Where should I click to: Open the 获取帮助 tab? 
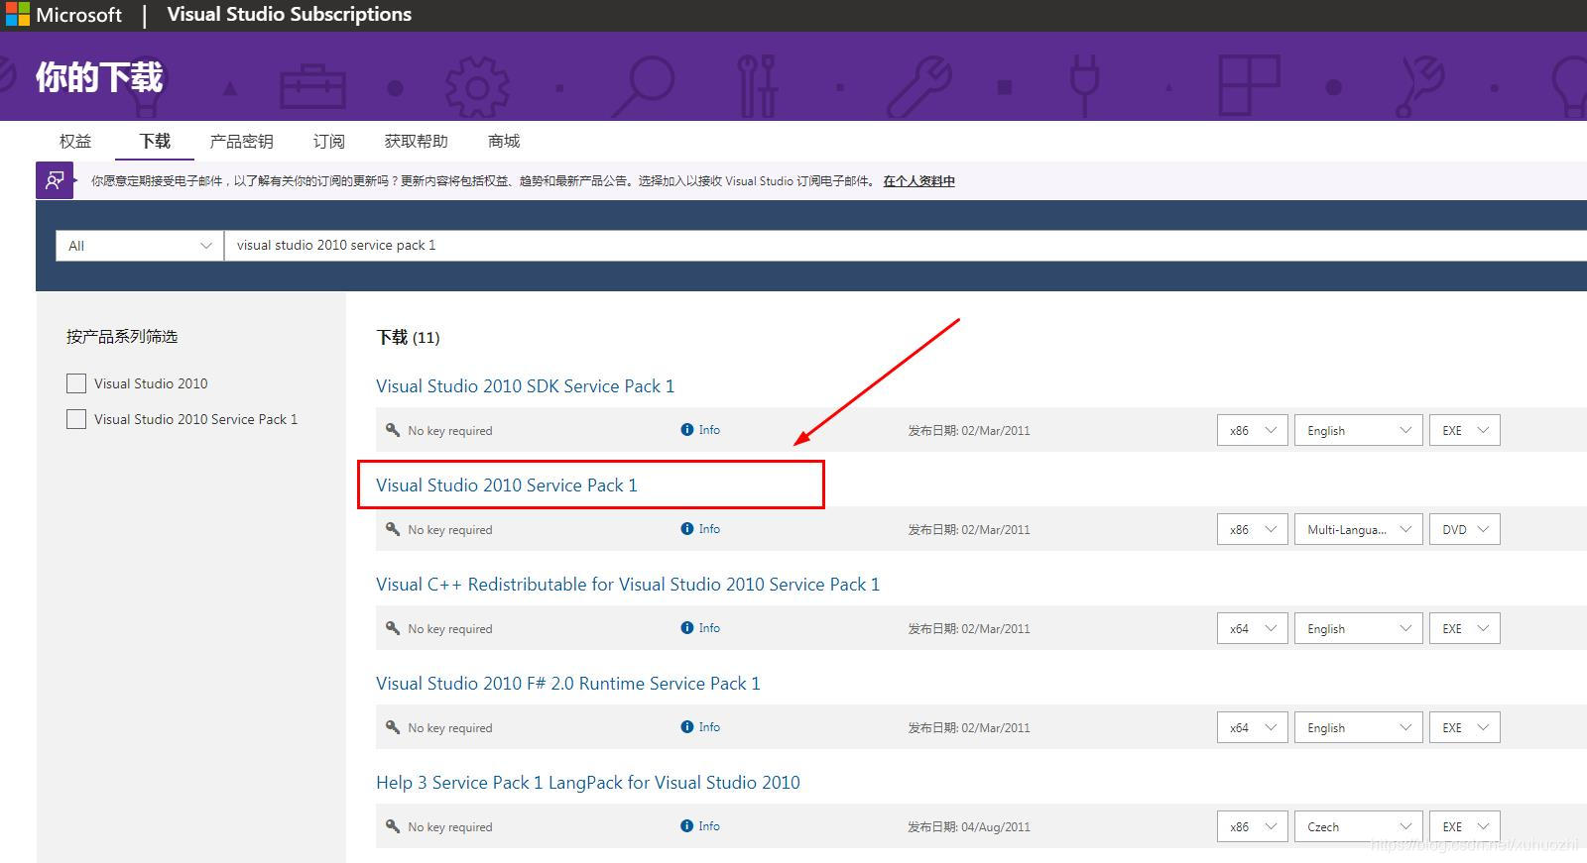416,141
